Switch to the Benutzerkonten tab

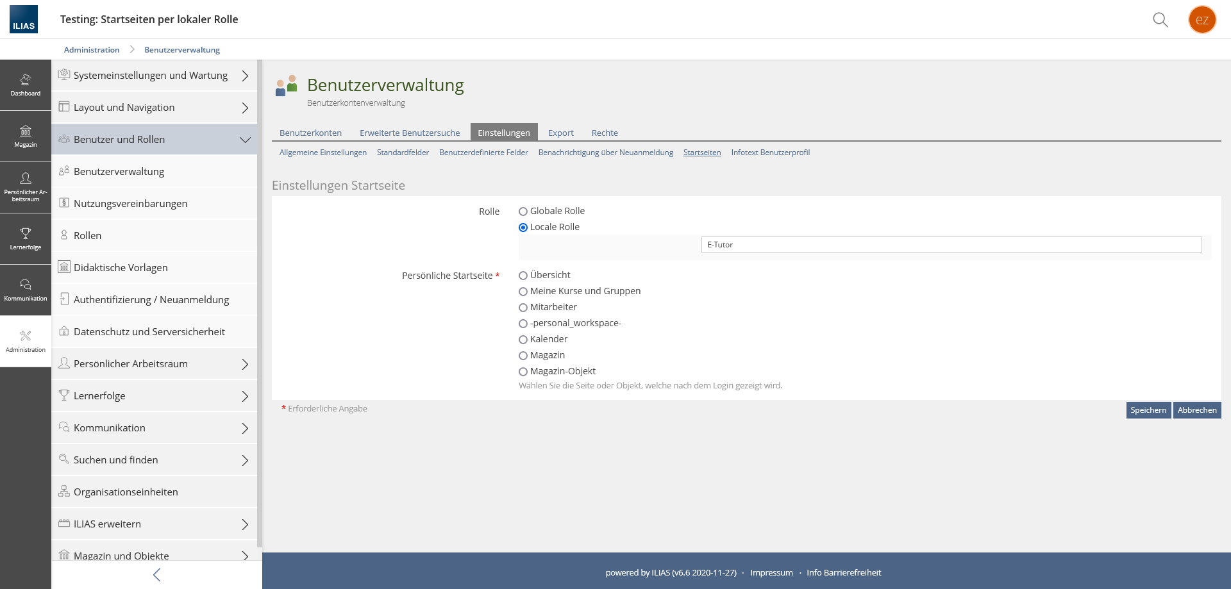(x=310, y=133)
